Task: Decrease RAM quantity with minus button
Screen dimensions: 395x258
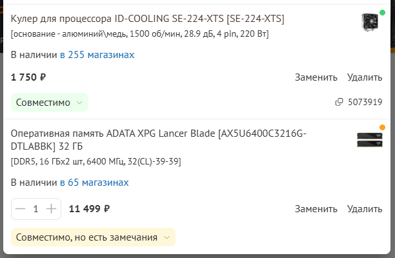Action: tap(21, 209)
